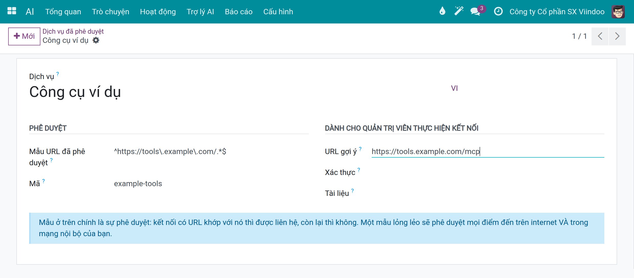This screenshot has height=278, width=634.
Task: Click the 1 / 1 pager counter
Action: (579, 36)
